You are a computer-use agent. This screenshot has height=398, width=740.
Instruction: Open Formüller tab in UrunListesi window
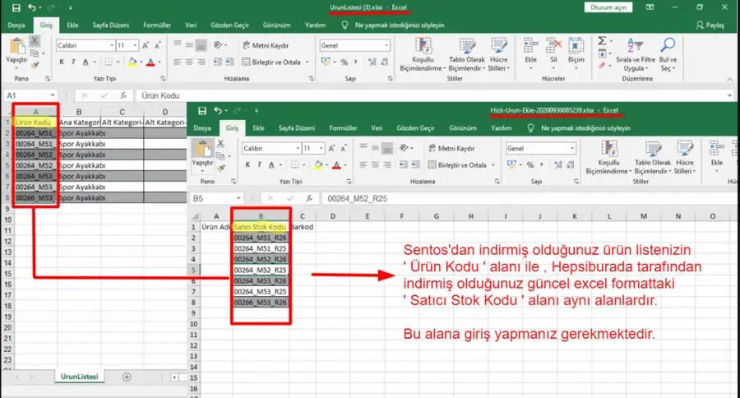(x=157, y=25)
